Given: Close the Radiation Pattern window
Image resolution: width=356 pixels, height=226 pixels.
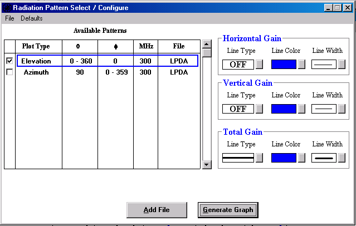Looking at the screenshot, I should coord(348,8).
